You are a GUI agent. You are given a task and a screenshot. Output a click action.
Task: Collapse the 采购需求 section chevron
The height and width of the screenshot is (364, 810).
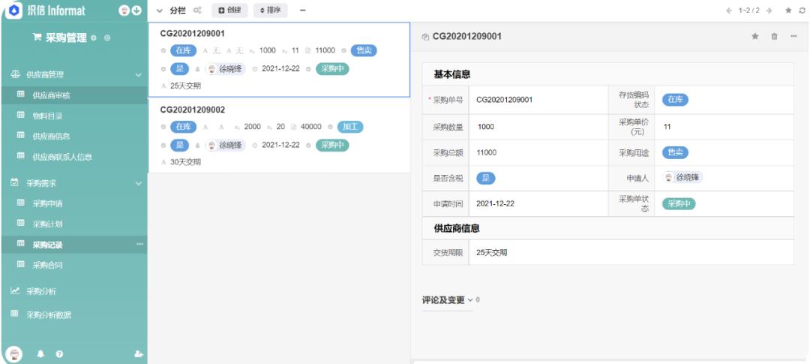click(139, 184)
